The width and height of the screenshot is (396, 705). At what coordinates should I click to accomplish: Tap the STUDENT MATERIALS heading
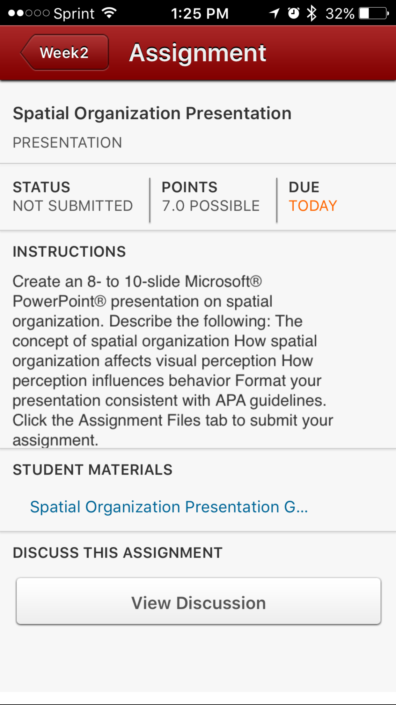[x=92, y=470]
